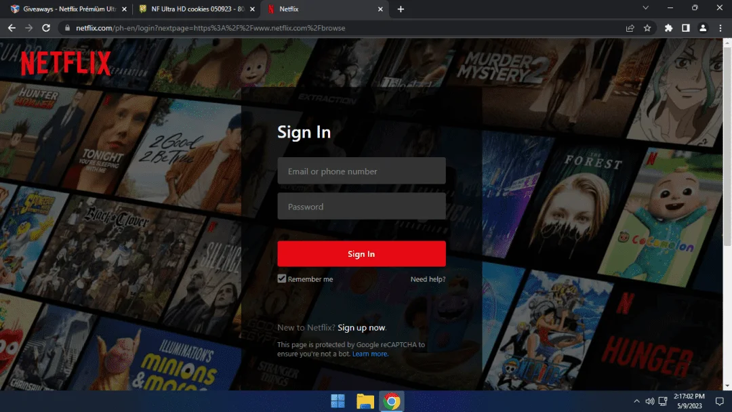732x412 pixels.
Task: Open the network tray icon
Action: point(662,400)
